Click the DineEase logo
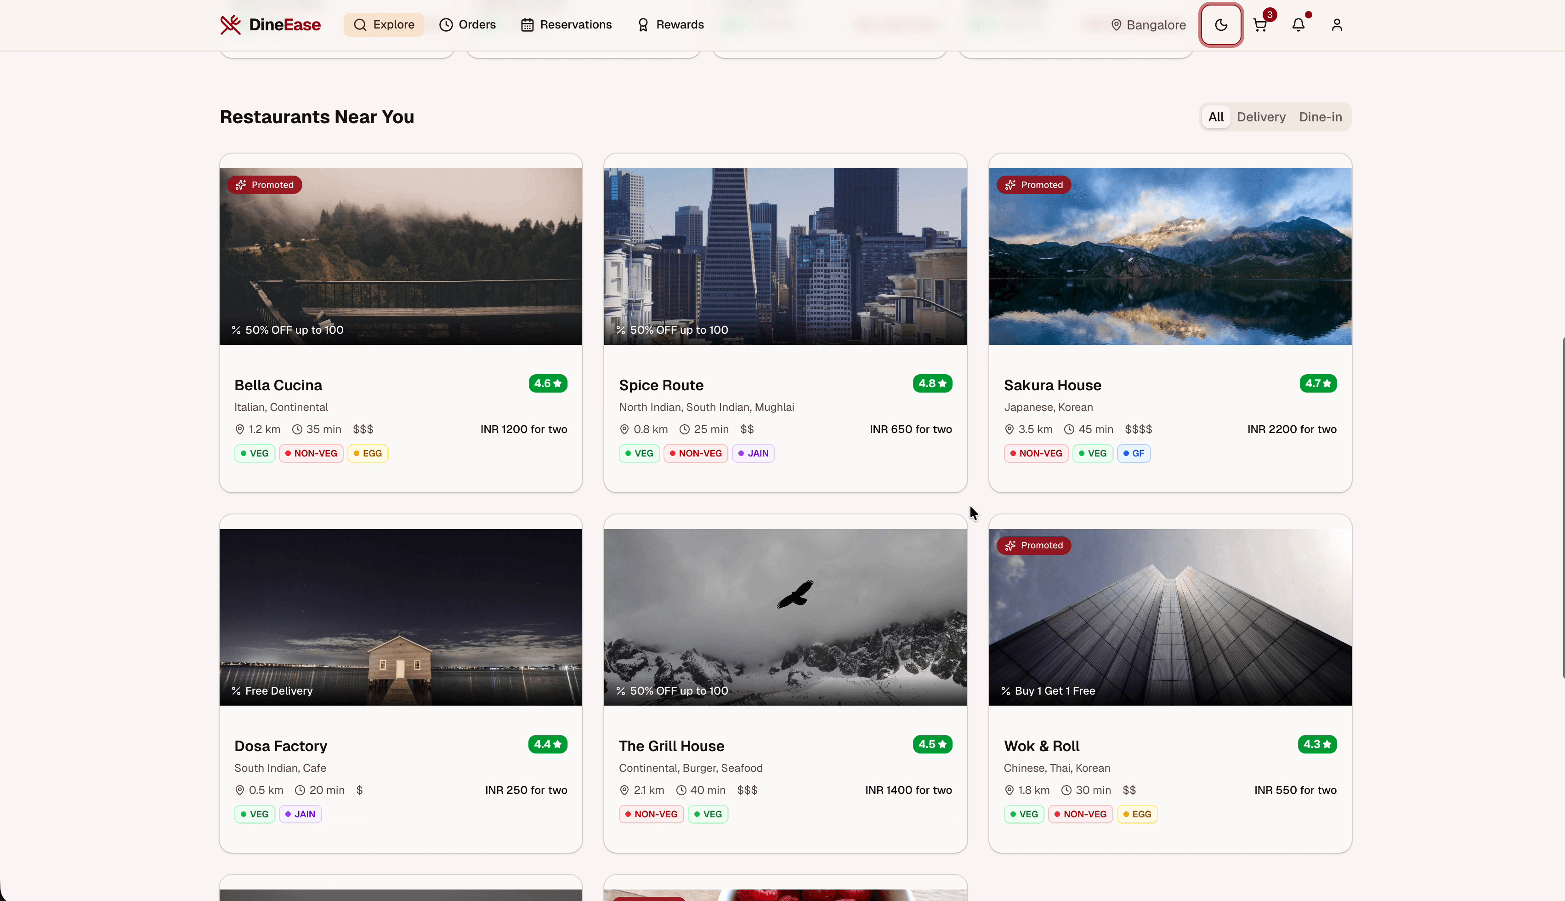 pyautogui.click(x=270, y=25)
